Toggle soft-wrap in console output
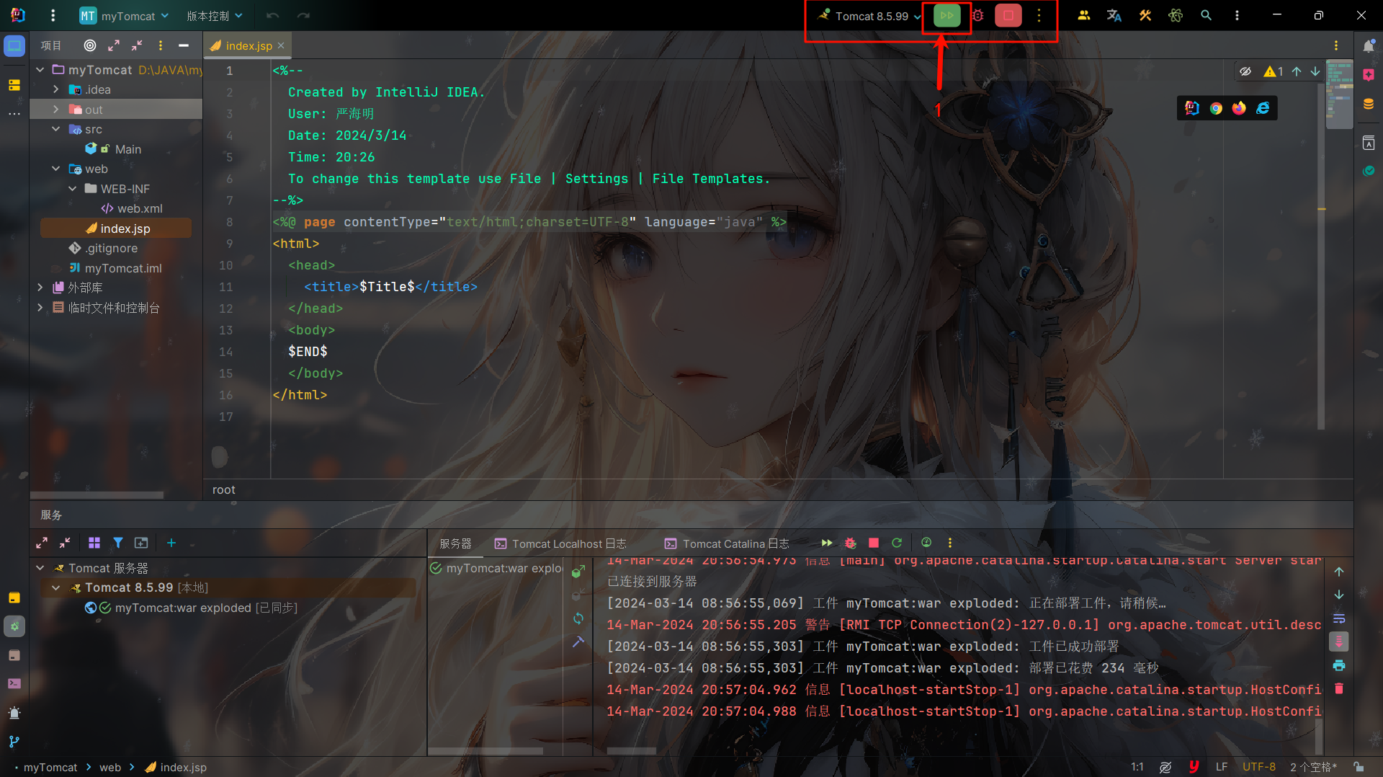 (x=1339, y=618)
